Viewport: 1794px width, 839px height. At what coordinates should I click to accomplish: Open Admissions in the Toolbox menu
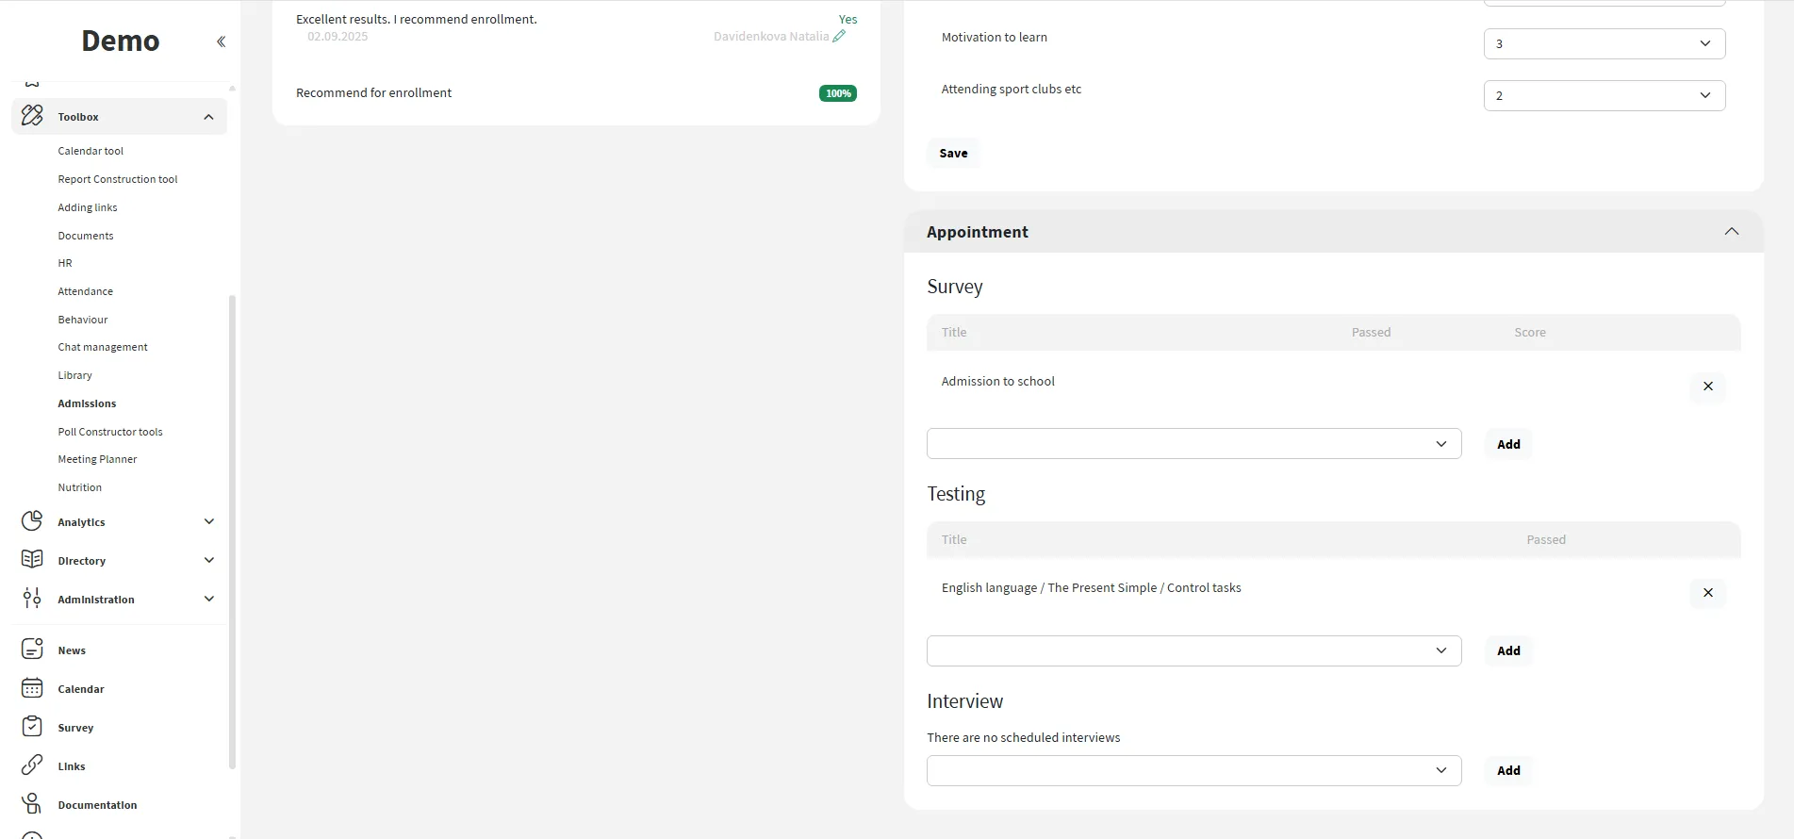[87, 403]
